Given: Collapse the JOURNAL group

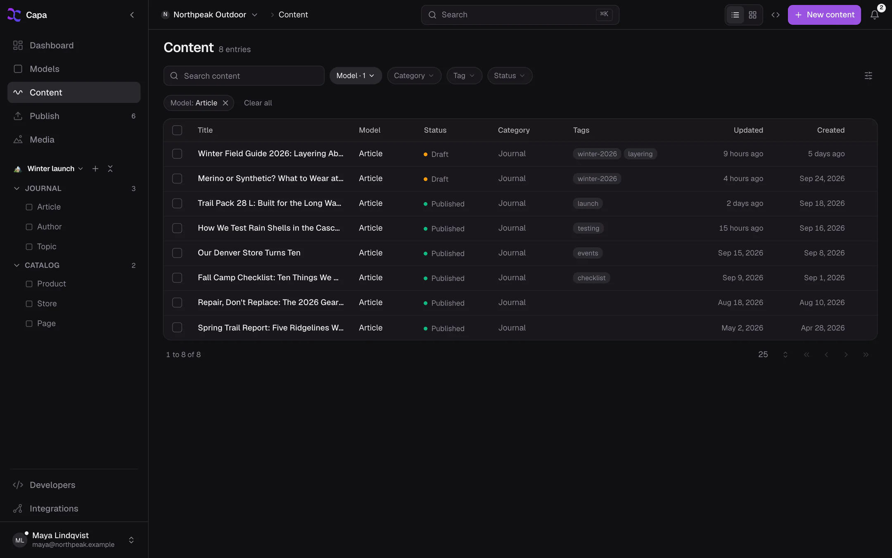Looking at the screenshot, I should (x=17, y=188).
